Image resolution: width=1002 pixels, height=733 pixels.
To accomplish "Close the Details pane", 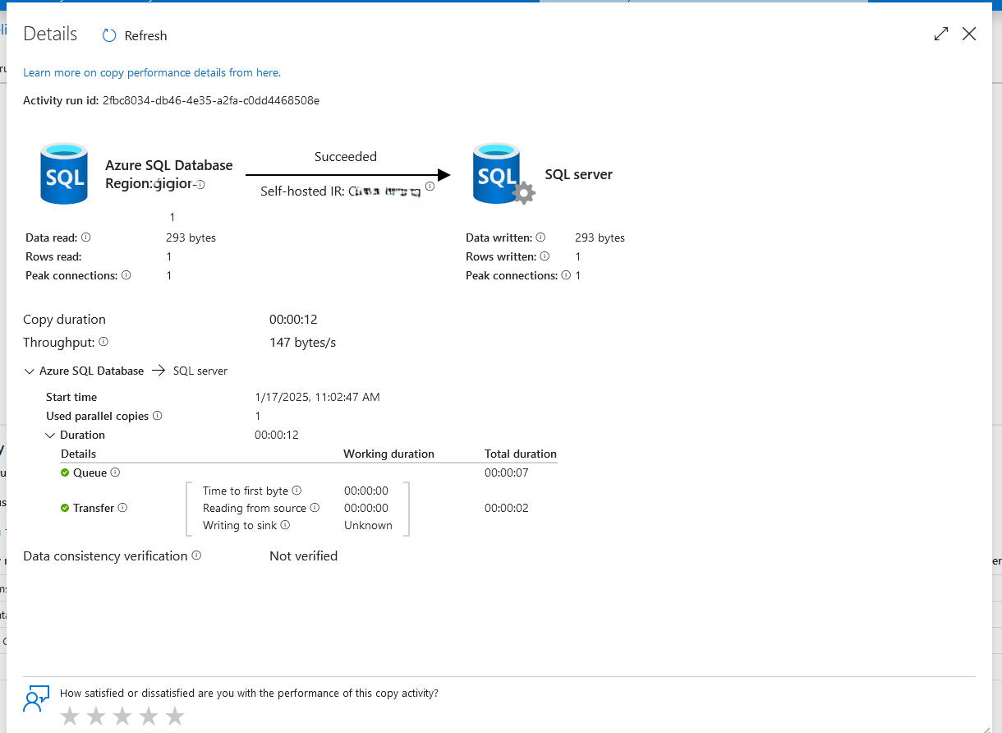I will (x=969, y=35).
